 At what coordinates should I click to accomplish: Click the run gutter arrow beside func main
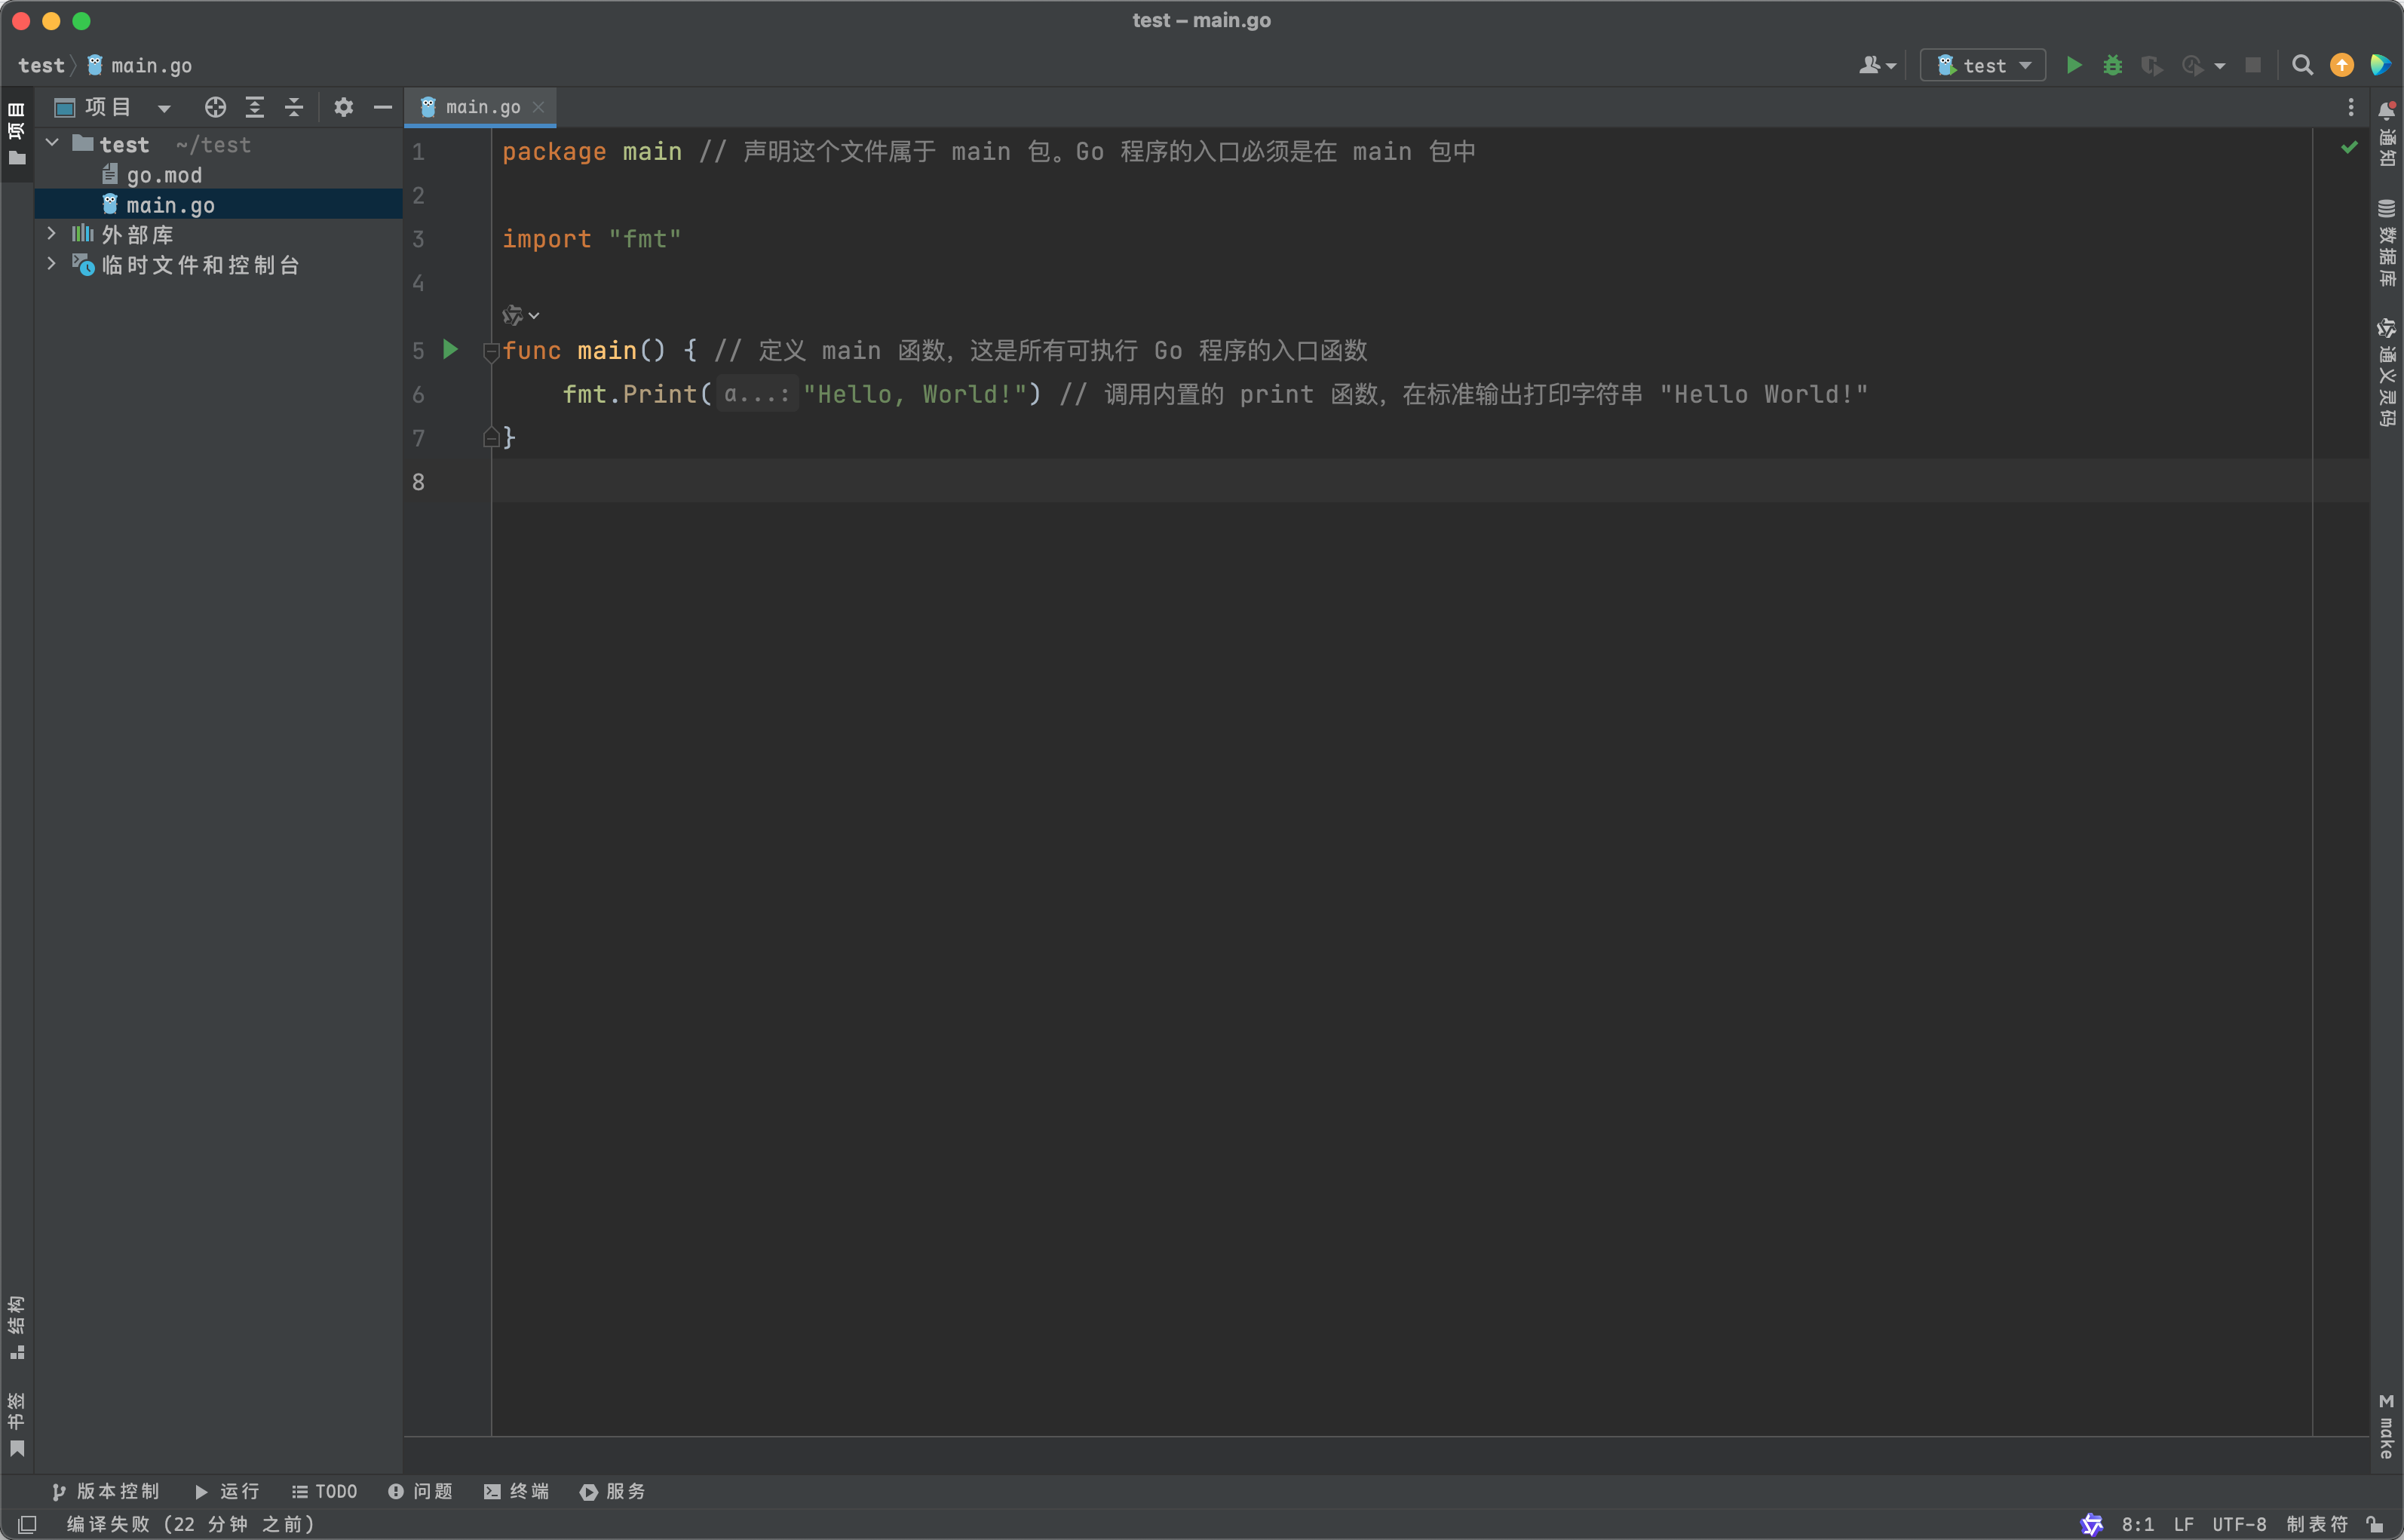[x=451, y=349]
